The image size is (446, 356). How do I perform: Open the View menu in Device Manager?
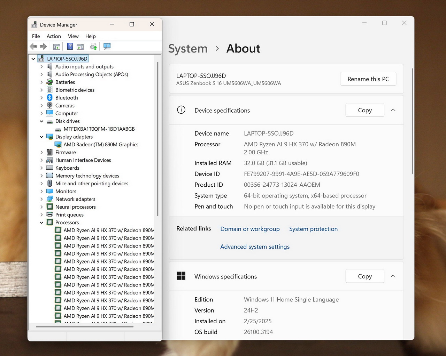point(73,36)
